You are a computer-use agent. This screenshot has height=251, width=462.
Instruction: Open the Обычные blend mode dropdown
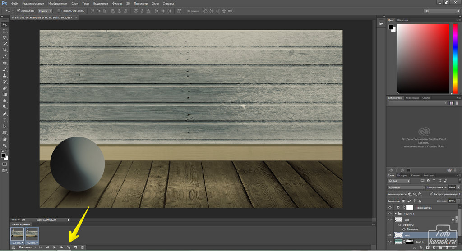point(407,187)
